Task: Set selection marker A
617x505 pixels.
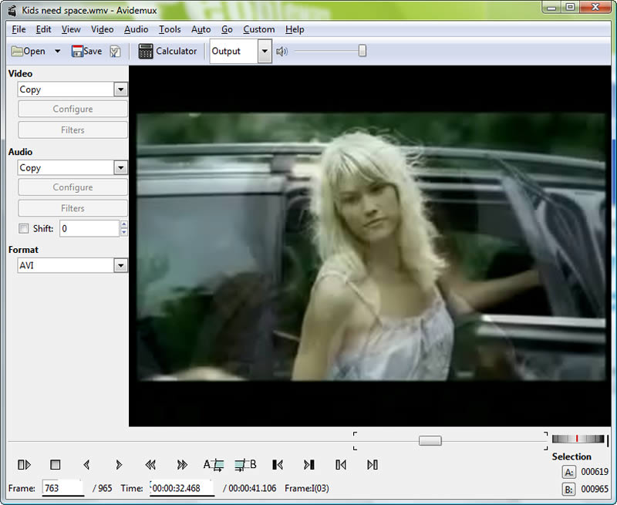Action: pos(214,465)
